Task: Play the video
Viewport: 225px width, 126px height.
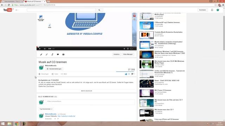Action: coord(40,49)
